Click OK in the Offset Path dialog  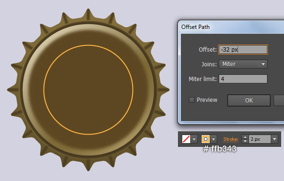point(249,100)
